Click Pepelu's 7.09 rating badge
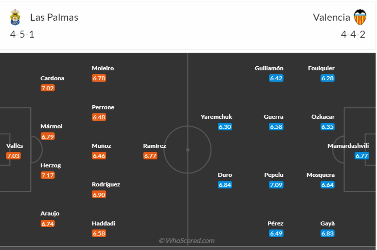 [x=276, y=185]
